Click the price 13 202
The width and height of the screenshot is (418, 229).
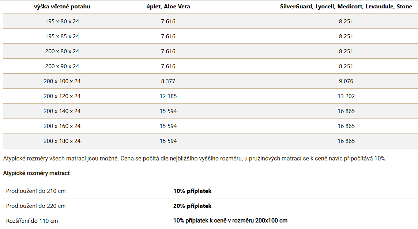(x=346, y=96)
